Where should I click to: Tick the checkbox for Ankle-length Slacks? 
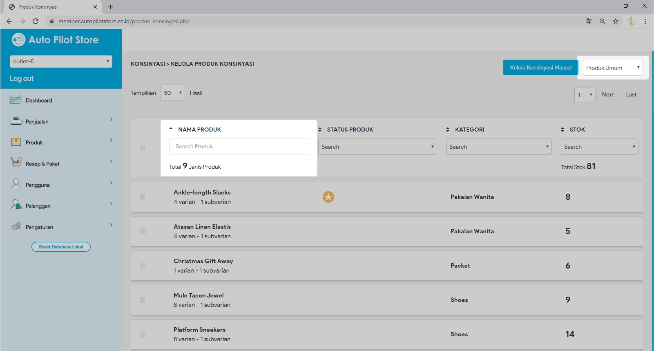(143, 197)
